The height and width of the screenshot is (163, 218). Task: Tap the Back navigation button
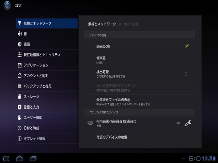[6, 159]
